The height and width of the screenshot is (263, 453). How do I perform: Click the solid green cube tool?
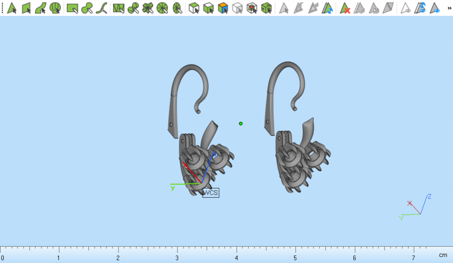tap(267, 8)
